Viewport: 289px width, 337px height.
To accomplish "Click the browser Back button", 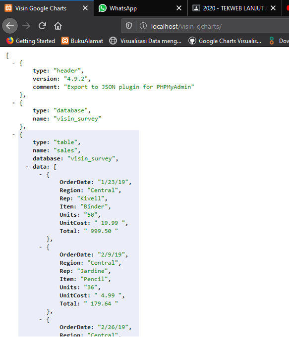I will (x=10, y=26).
